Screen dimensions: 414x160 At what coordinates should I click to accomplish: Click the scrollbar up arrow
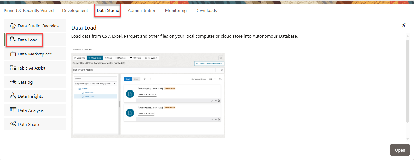407,36
